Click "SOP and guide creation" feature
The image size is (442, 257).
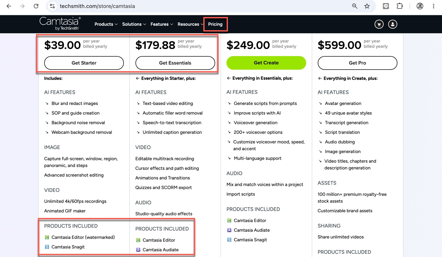[75, 113]
